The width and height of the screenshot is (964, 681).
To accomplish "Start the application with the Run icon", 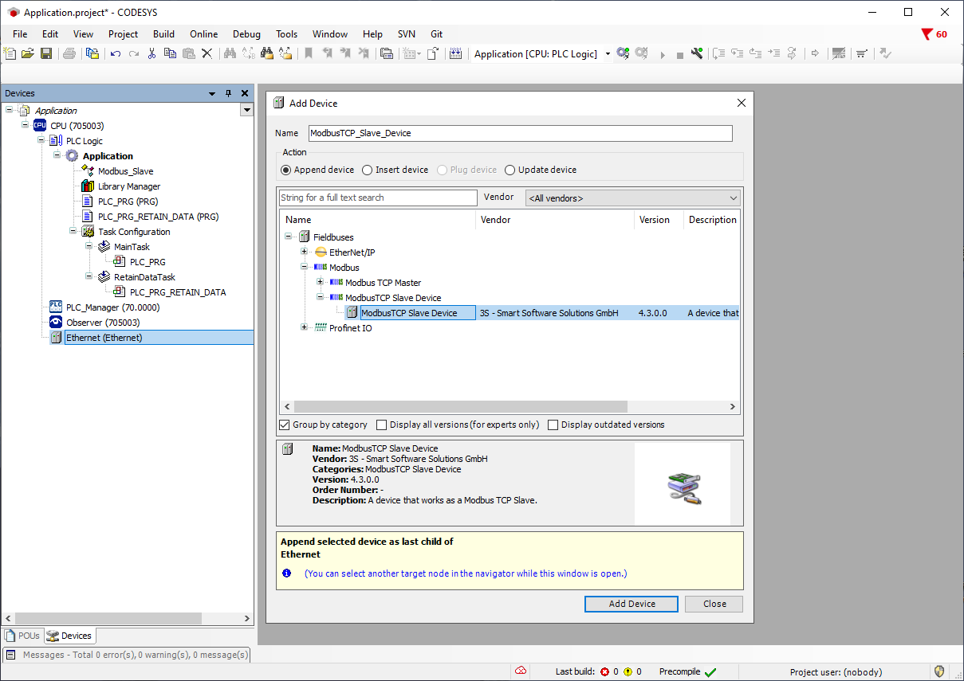I will (x=663, y=53).
